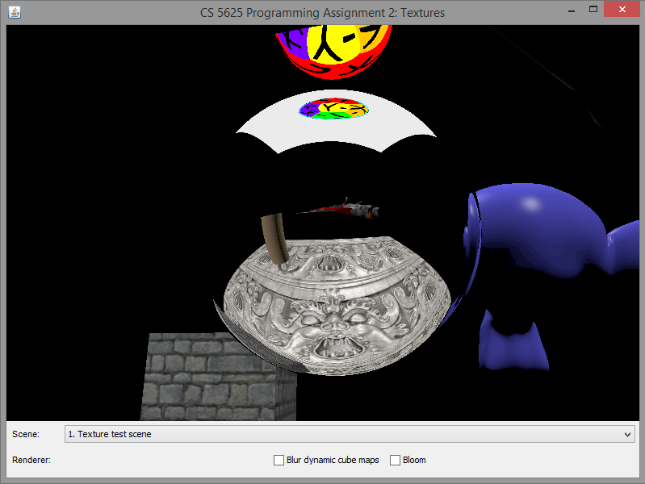
Task: Click the small red spaceship model
Action: (x=347, y=208)
